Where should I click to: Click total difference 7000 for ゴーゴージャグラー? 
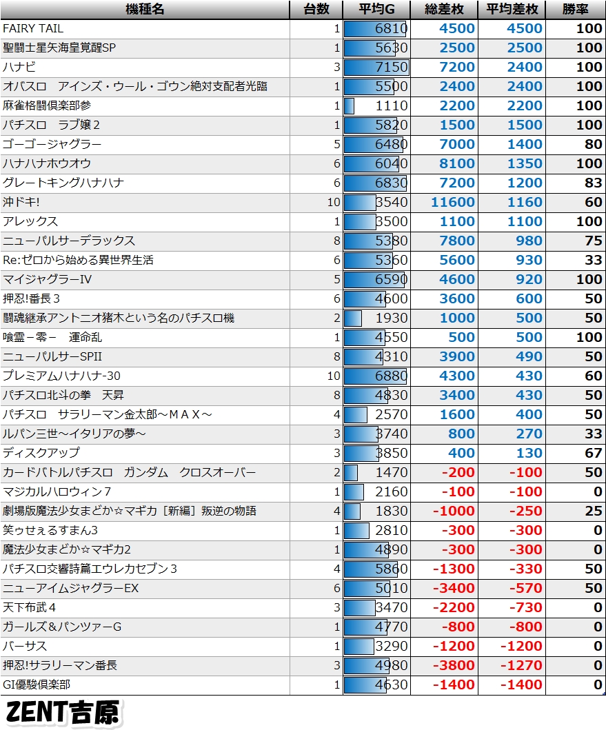click(x=457, y=144)
